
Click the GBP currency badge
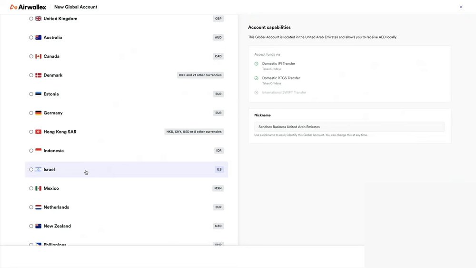[218, 19]
